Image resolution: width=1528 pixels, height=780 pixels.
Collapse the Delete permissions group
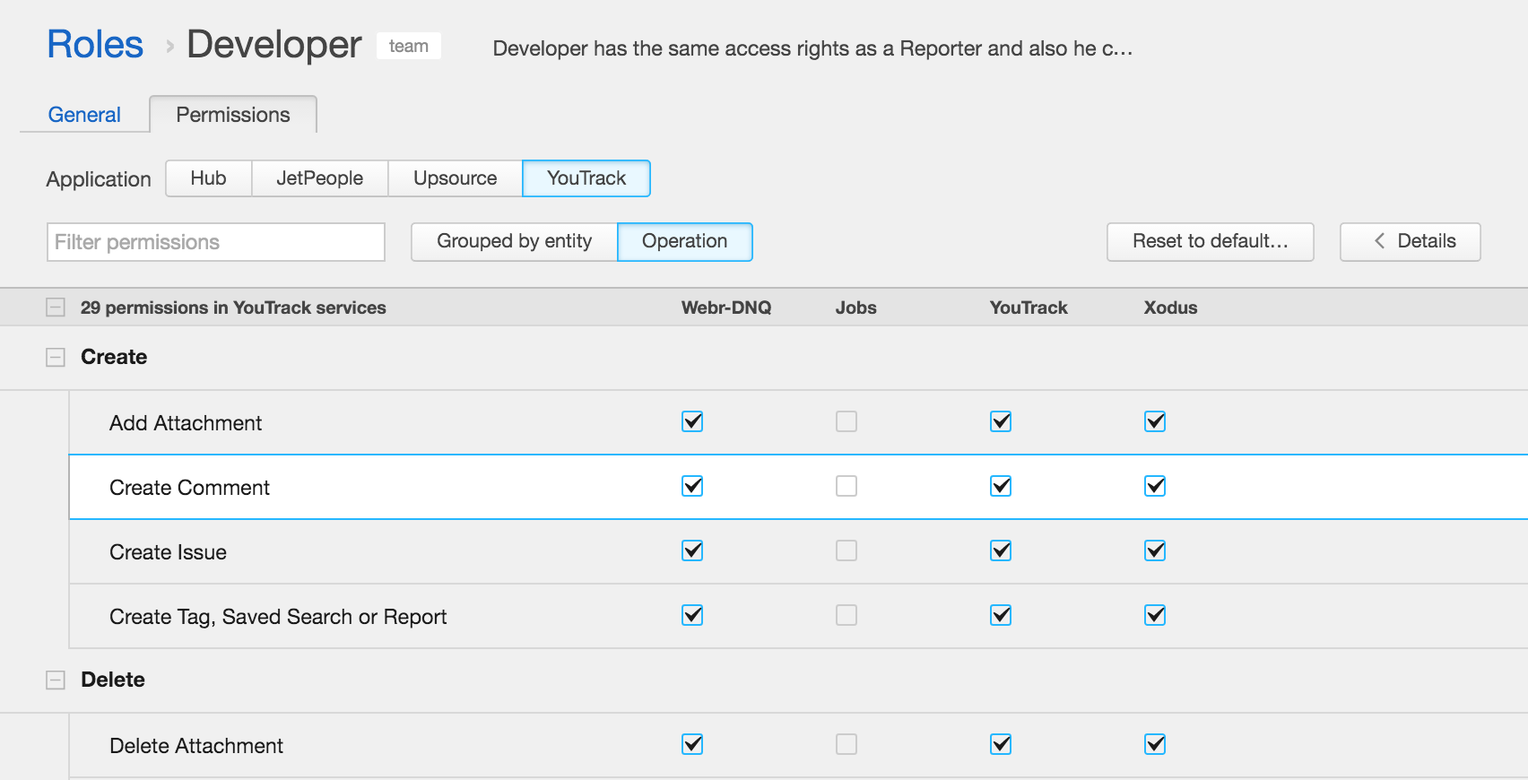click(x=56, y=680)
